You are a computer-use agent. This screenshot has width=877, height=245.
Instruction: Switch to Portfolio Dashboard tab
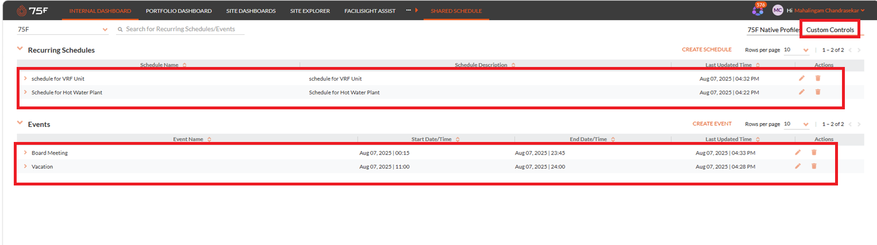(x=178, y=10)
